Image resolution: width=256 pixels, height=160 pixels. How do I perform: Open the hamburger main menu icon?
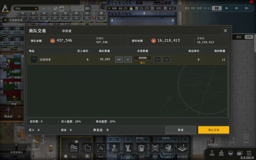coord(249,153)
